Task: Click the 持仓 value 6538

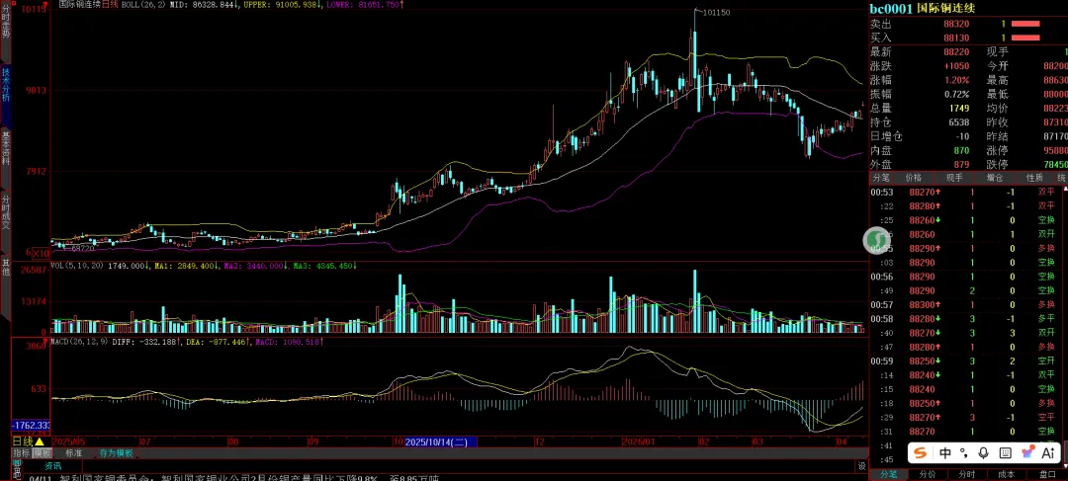Action: 959,122
